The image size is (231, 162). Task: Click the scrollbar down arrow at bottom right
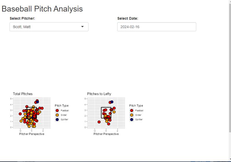click(230, 159)
